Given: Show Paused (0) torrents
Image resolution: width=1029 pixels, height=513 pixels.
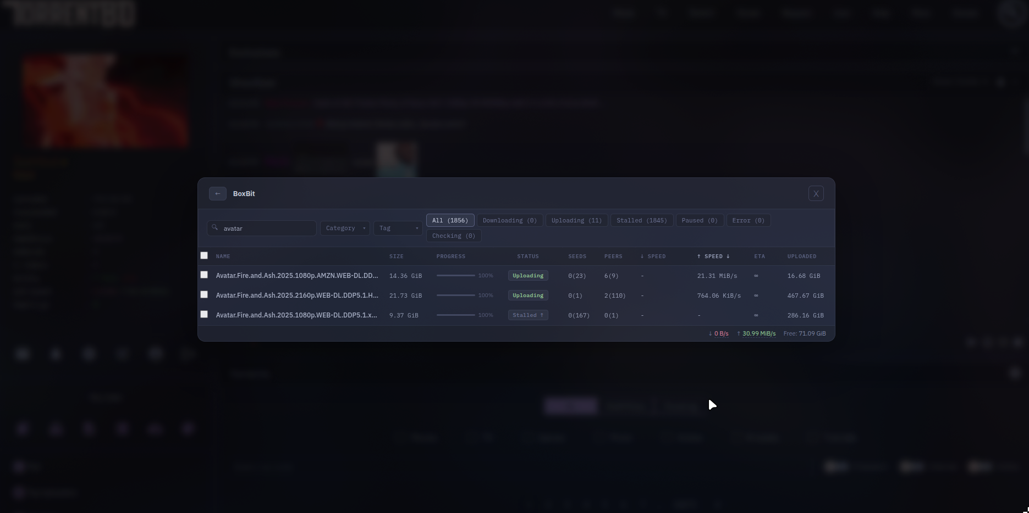Looking at the screenshot, I should tap(700, 220).
